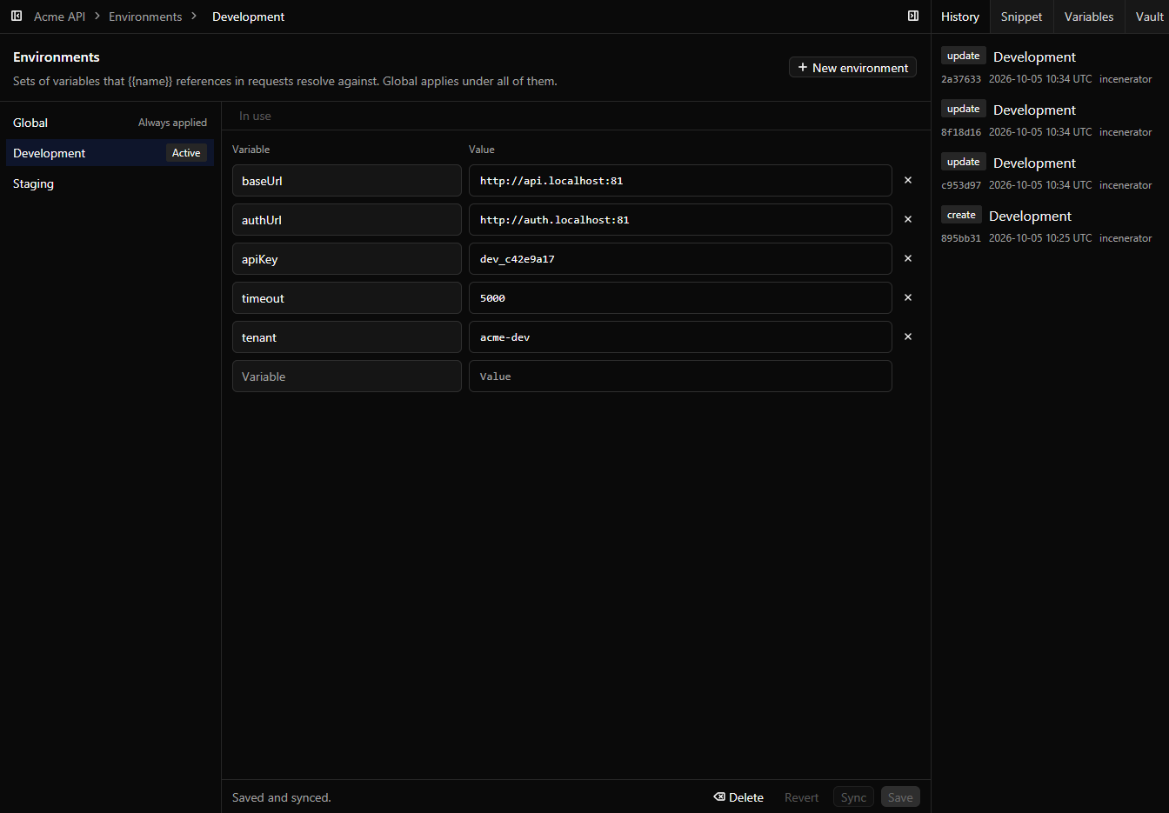This screenshot has height=813, width=1169.
Task: Remove the baseUrl variable row
Action: 908,180
